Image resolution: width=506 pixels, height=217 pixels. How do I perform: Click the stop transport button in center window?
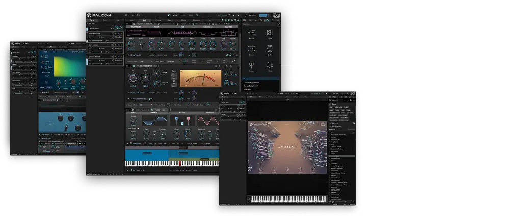(234, 15)
